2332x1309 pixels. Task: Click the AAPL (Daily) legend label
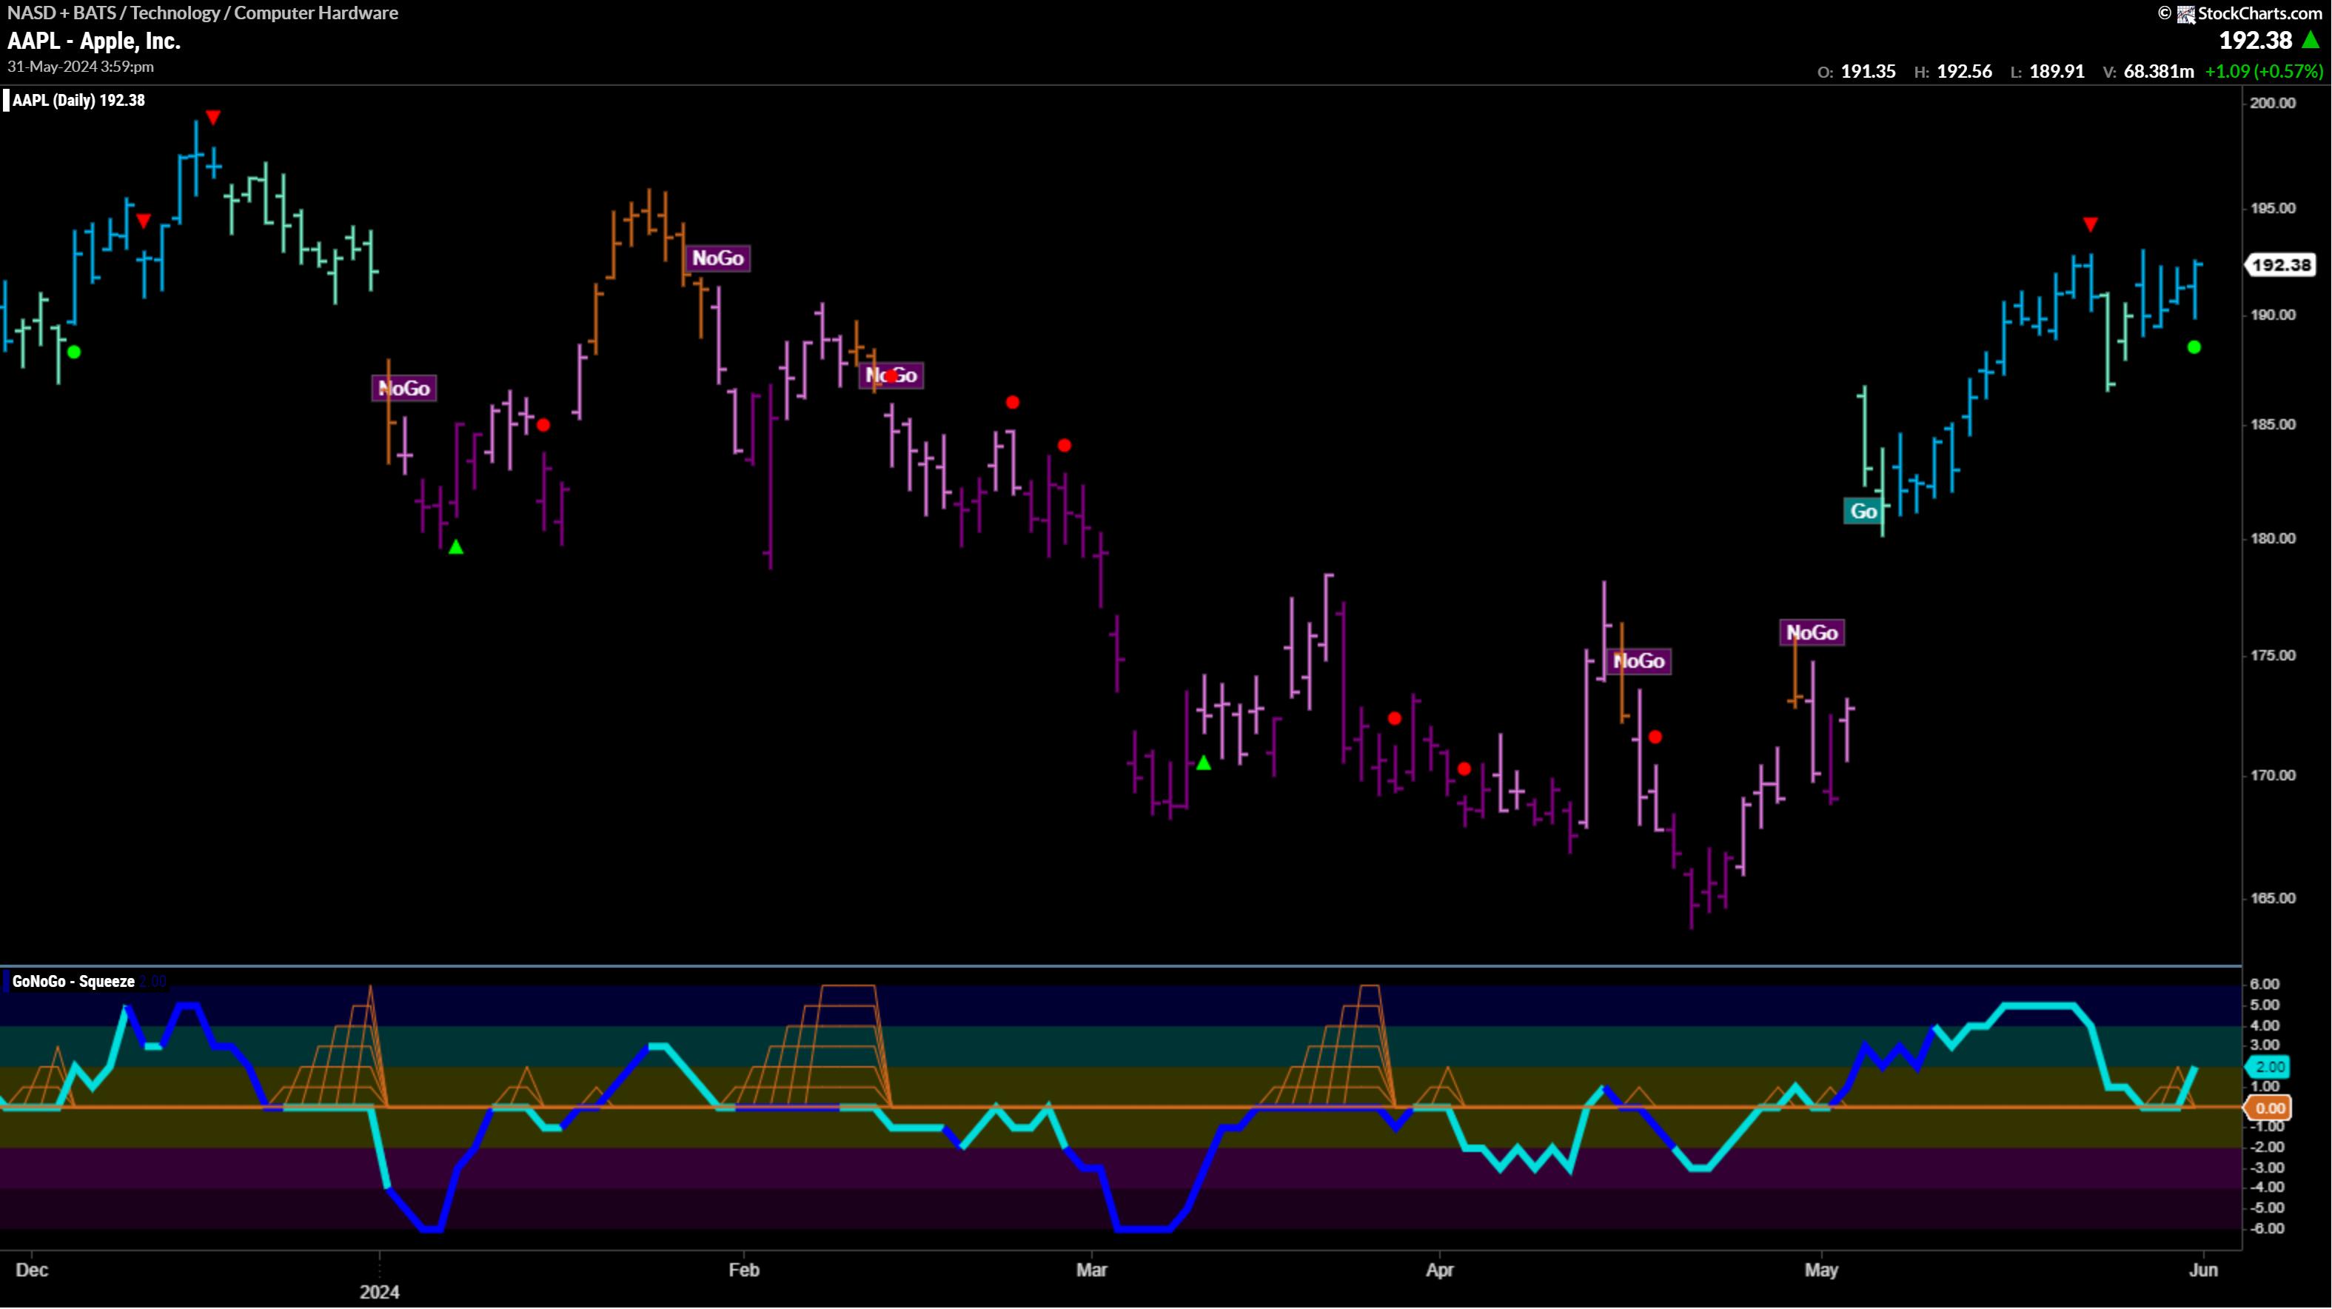tap(78, 101)
